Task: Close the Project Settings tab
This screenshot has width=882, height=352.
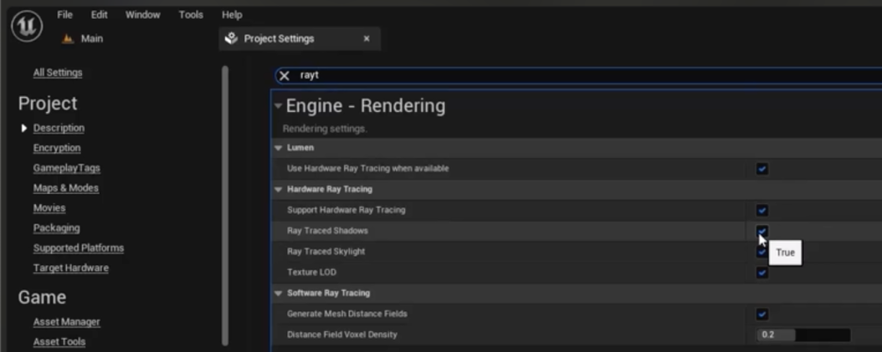Action: [367, 39]
